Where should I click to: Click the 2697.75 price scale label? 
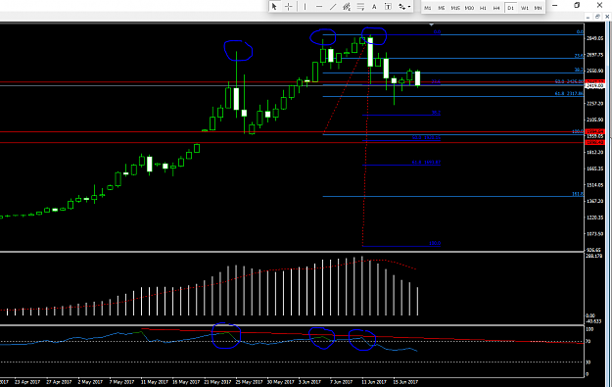(594, 55)
